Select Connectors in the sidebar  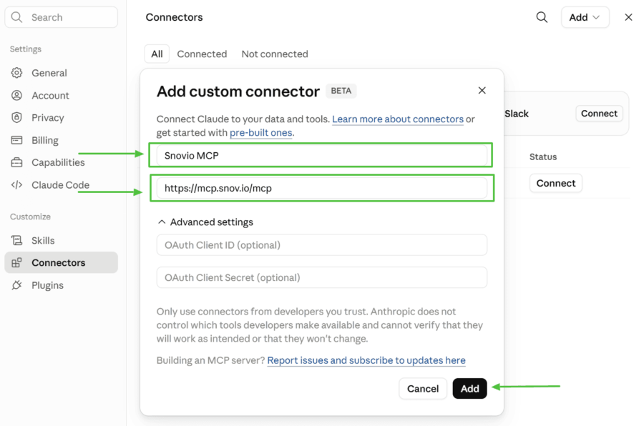tap(62, 262)
